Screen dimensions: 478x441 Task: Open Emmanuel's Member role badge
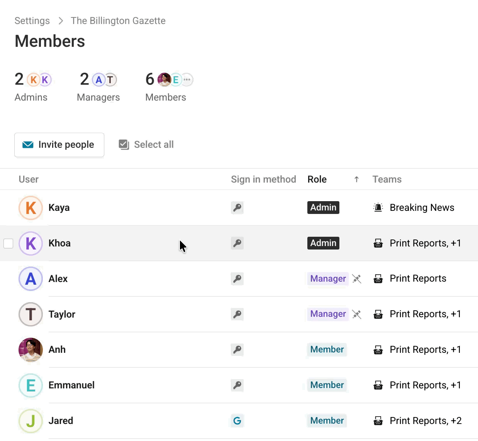[x=327, y=385]
